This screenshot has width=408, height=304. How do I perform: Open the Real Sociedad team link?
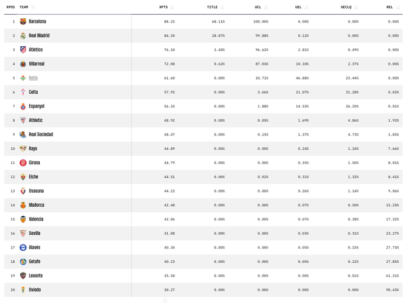pos(41,134)
